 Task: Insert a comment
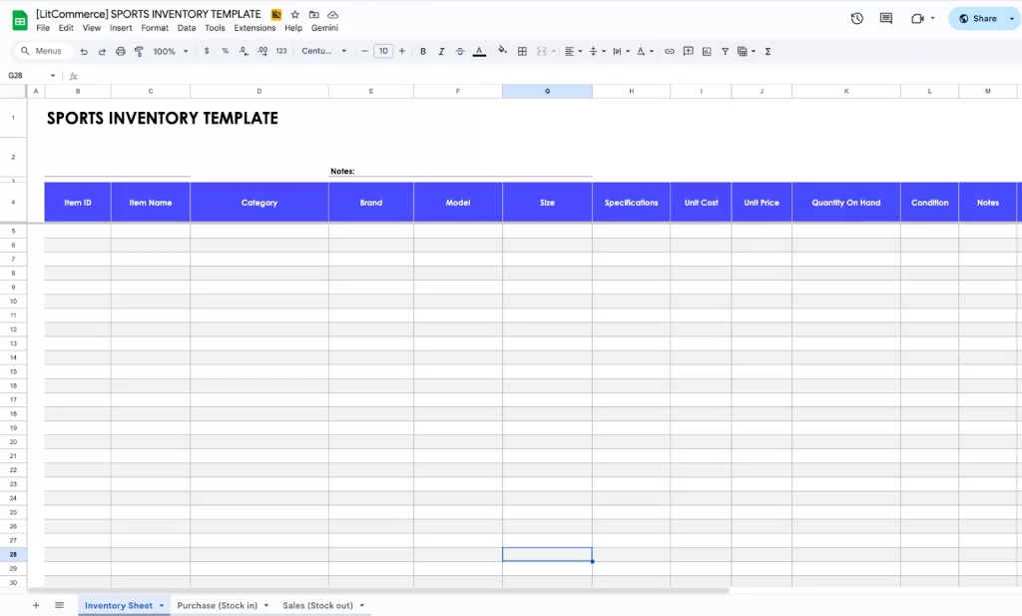687,51
